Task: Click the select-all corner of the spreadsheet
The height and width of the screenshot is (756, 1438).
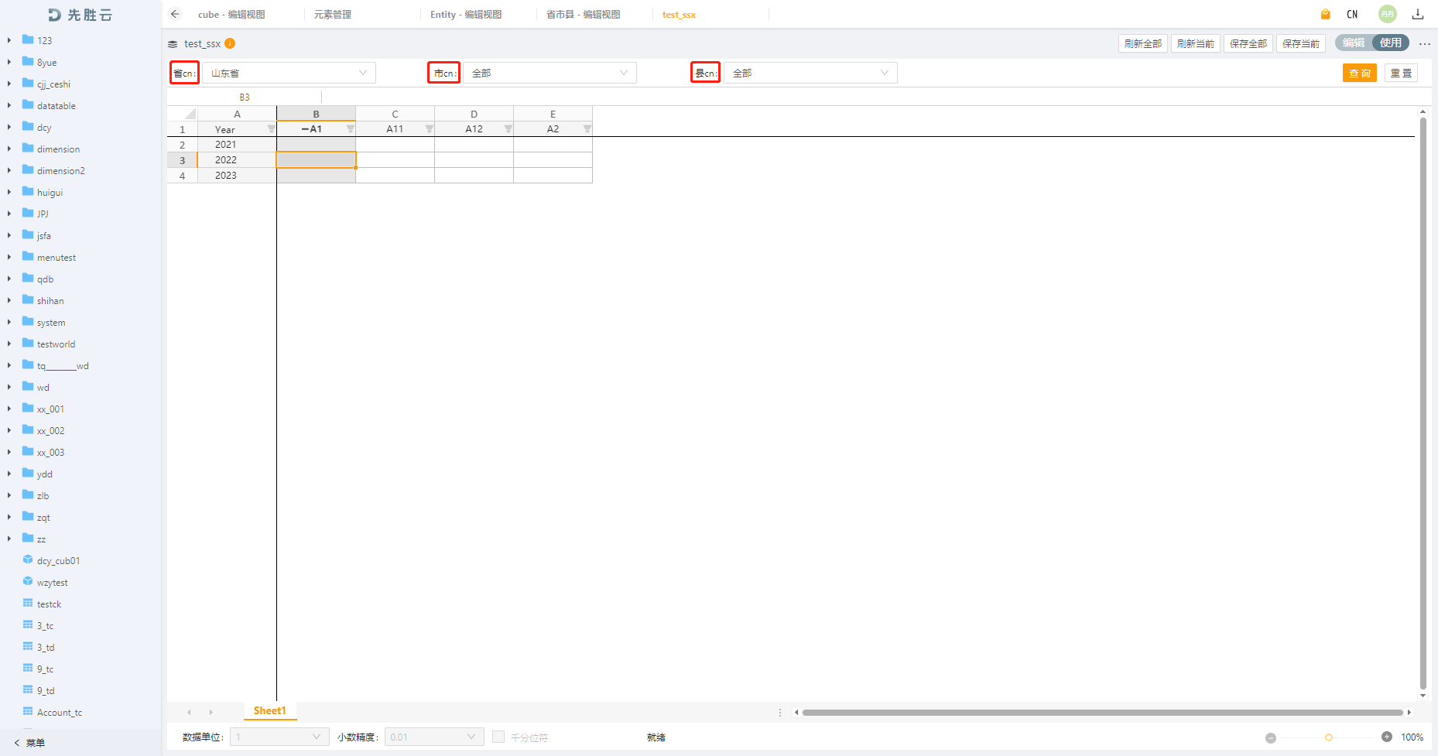Action: click(x=183, y=114)
